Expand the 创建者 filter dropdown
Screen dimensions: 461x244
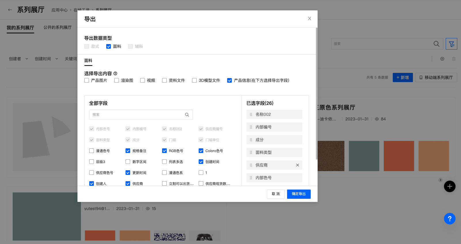(x=18, y=59)
